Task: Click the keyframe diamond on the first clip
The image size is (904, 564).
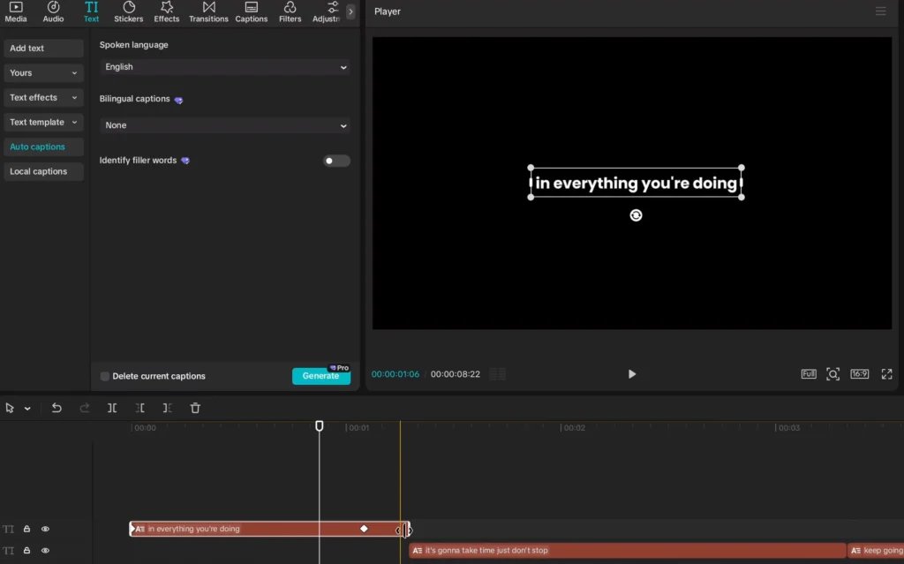Action: tap(364, 528)
